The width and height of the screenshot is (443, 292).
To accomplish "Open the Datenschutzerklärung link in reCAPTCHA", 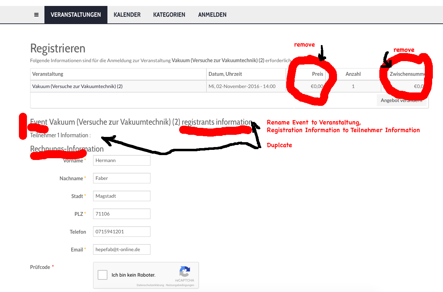I will [x=150, y=285].
